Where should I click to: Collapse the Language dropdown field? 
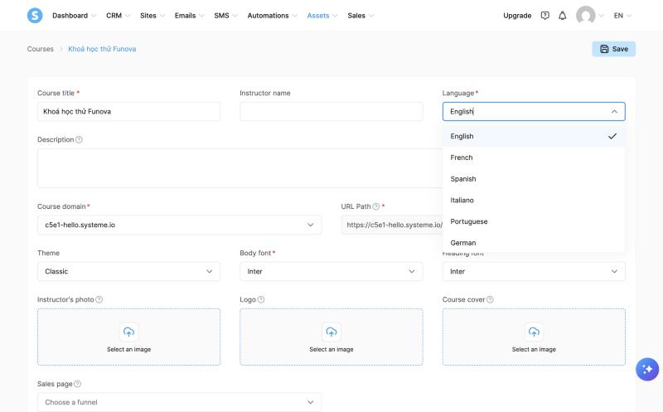coord(534,112)
